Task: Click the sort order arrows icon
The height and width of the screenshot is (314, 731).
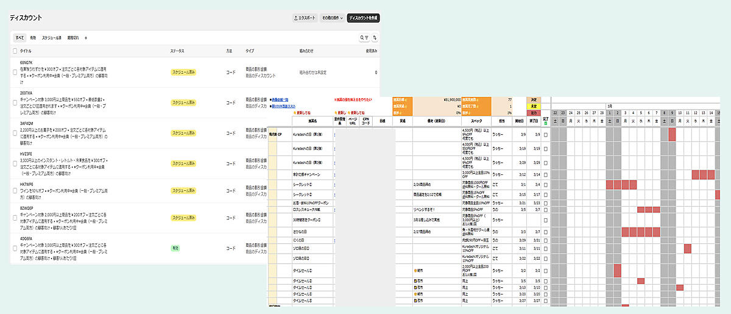Action: click(375, 38)
